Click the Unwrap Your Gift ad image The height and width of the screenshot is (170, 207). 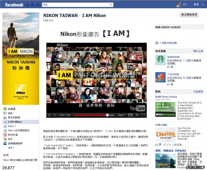[165, 135]
